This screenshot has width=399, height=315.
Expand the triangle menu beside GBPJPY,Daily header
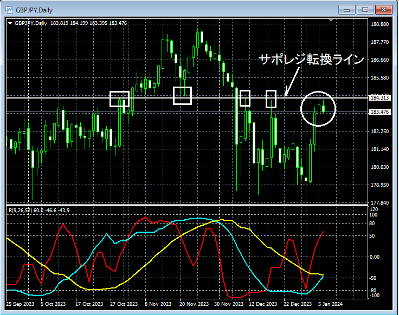[x=10, y=23]
